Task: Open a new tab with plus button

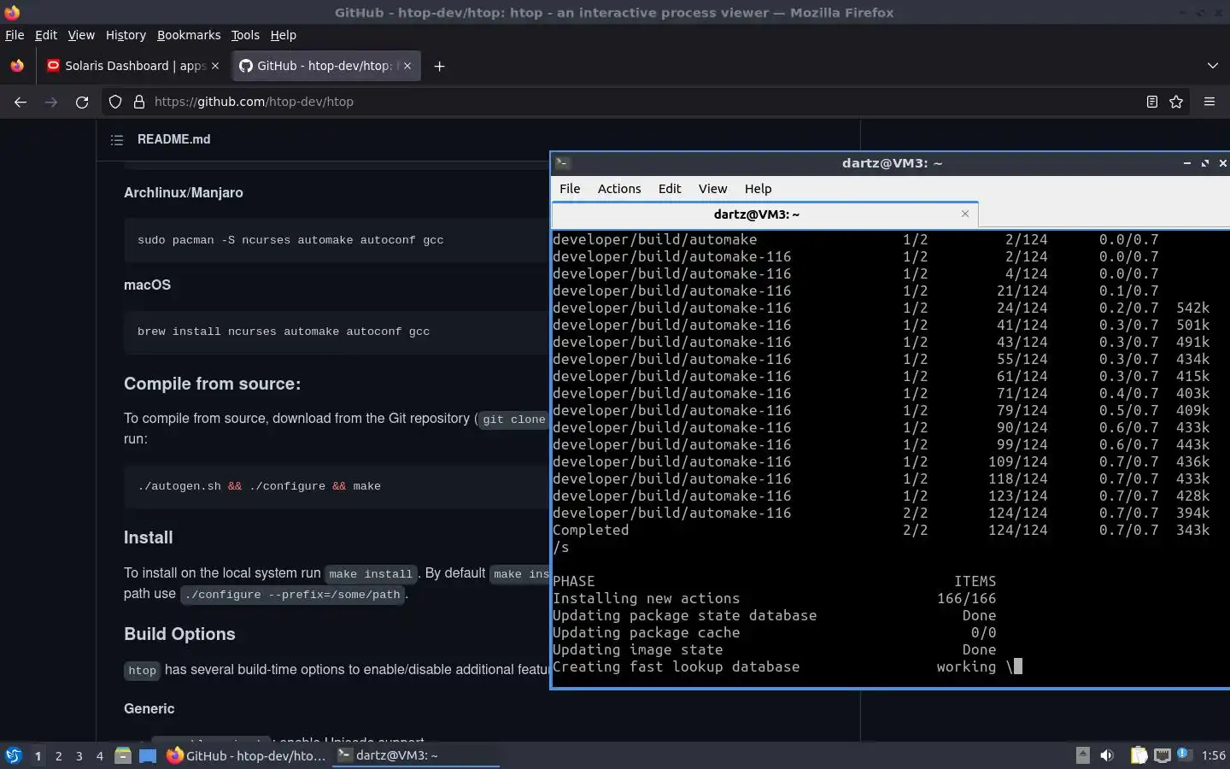Action: (439, 66)
